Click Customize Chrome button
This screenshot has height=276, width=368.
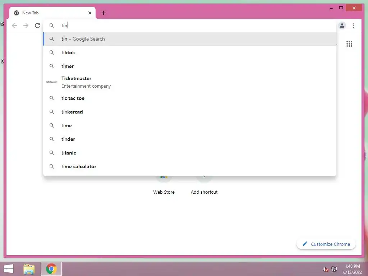coord(326,244)
